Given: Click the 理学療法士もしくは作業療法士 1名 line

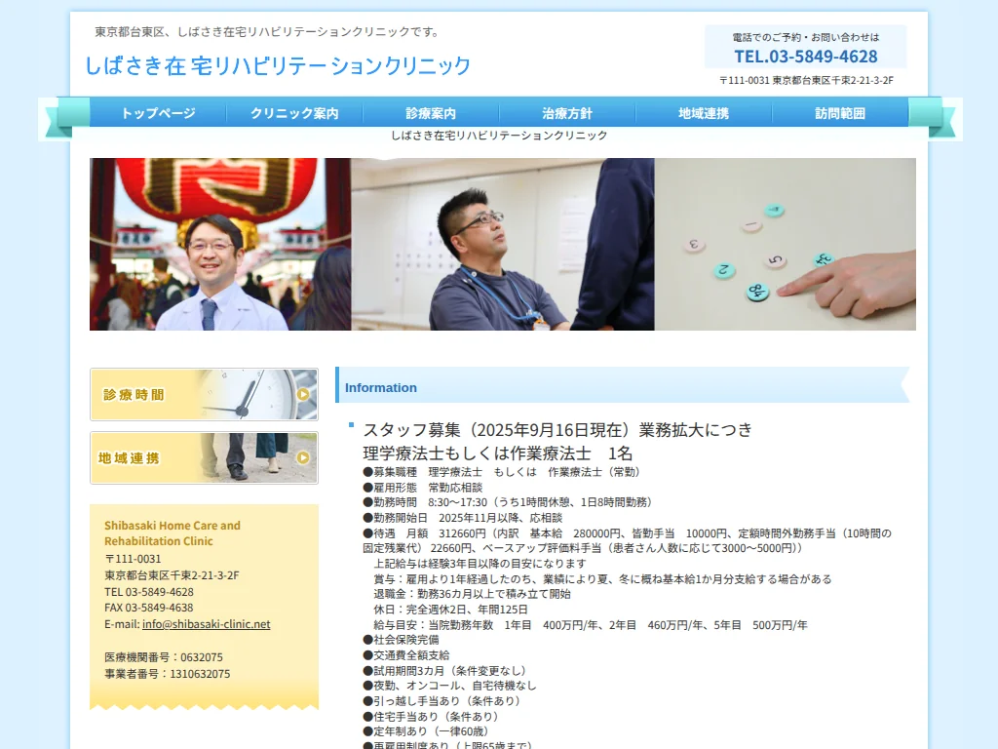Looking at the screenshot, I should coord(498,453).
